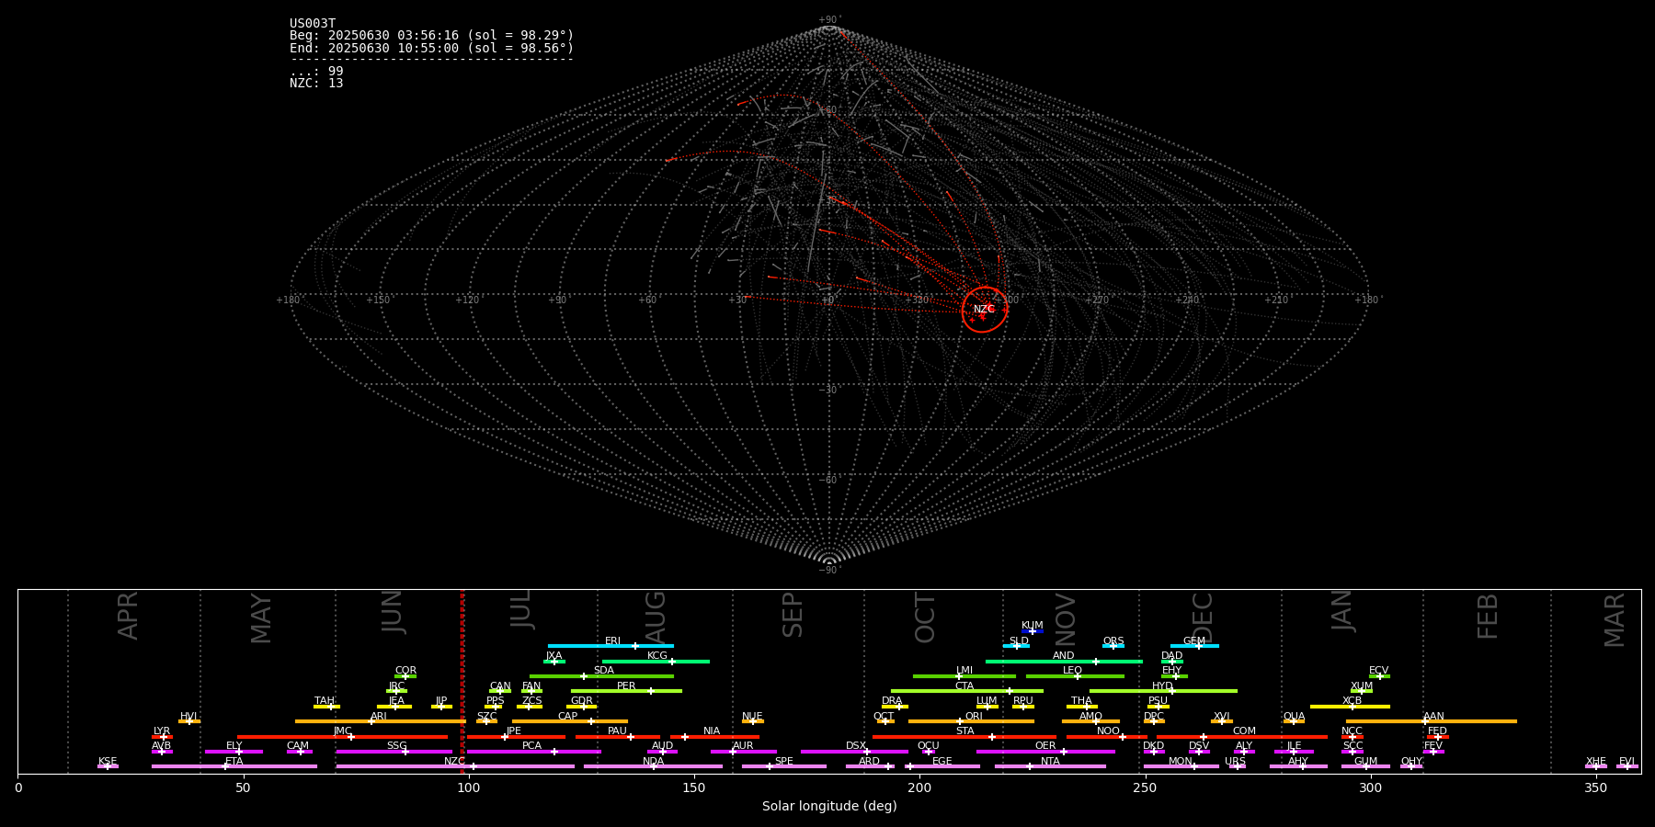The image size is (1655, 827).
Task: Click the LEO shower label
Action: pyautogui.click(x=1073, y=671)
